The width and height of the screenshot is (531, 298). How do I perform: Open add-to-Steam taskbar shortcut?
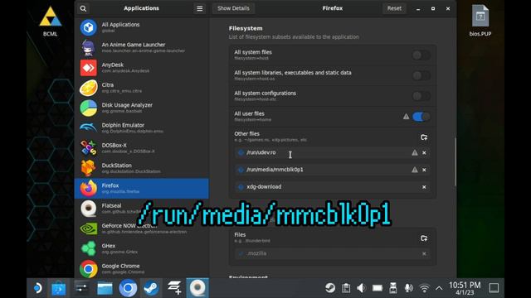[x=174, y=288]
